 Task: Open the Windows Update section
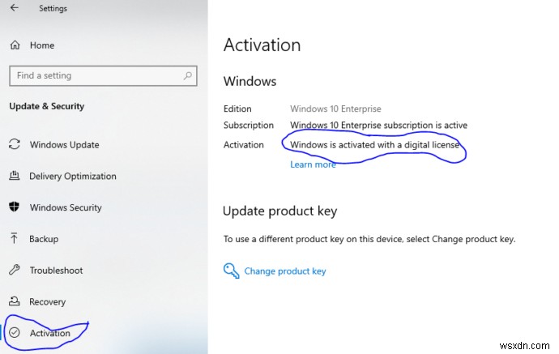tap(64, 145)
